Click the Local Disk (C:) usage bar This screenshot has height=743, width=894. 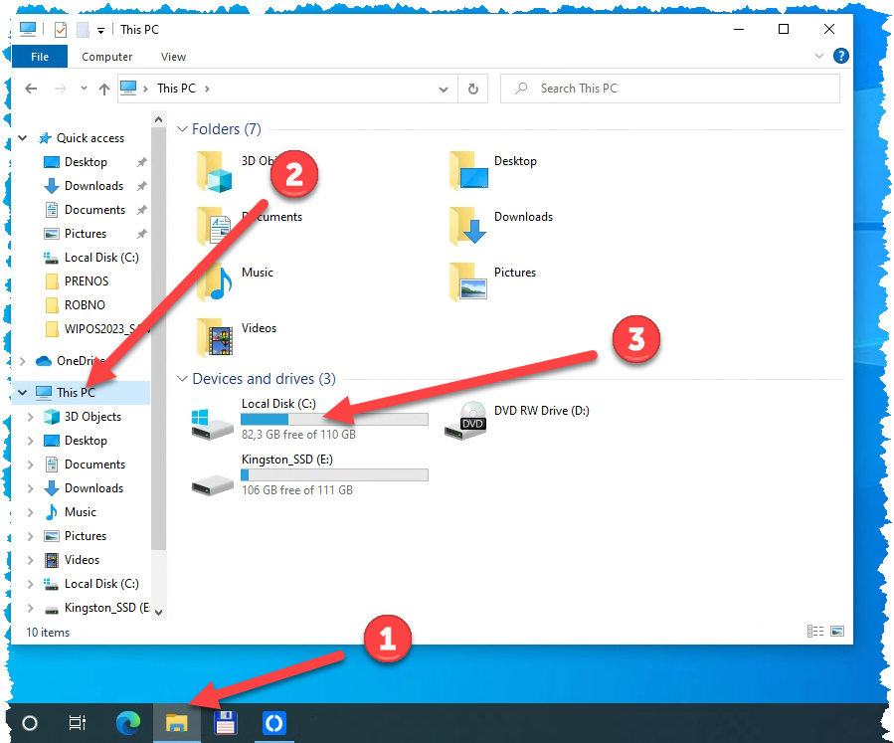[334, 420]
